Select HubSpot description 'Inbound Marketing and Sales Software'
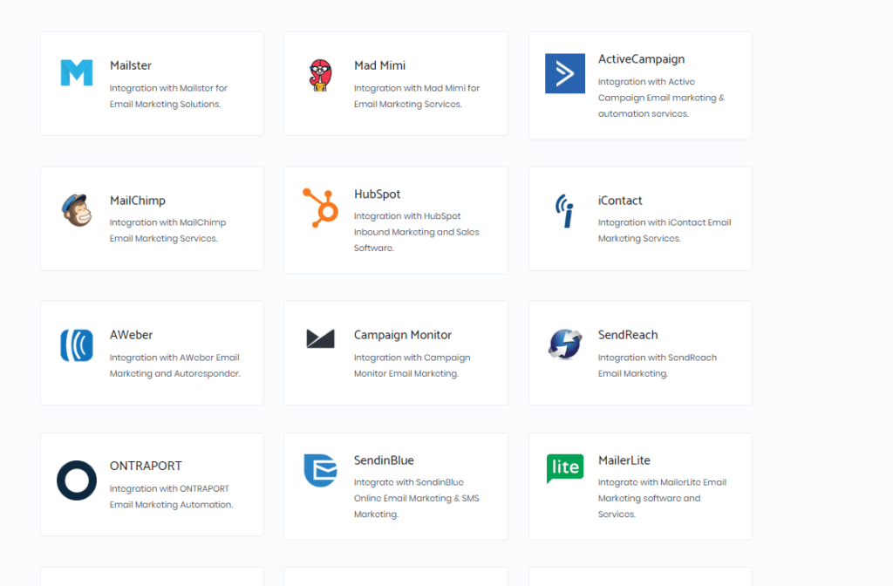Image resolution: width=893 pixels, height=586 pixels. click(x=416, y=232)
